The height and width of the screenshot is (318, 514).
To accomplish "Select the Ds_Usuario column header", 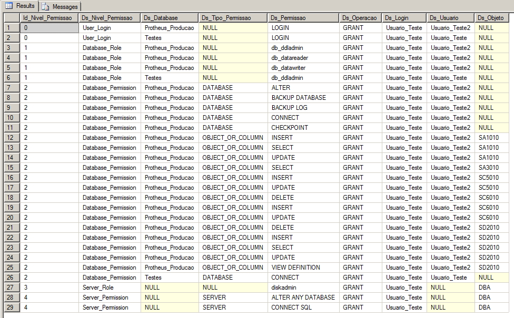I will [450, 17].
